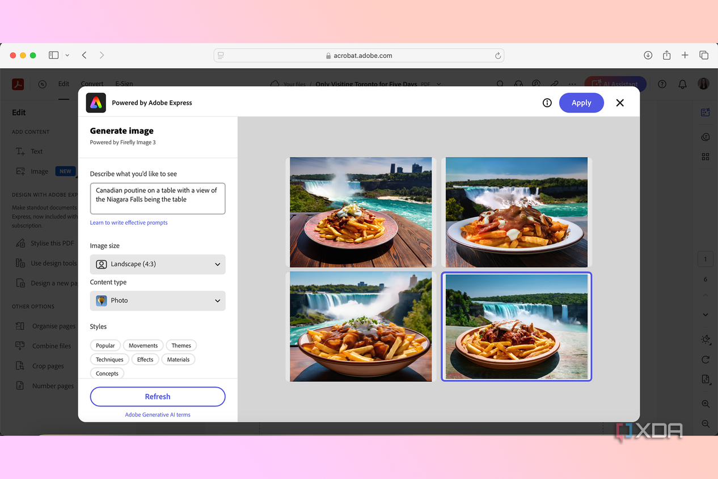Zoom out with the magnifier minus icon

[706, 424]
